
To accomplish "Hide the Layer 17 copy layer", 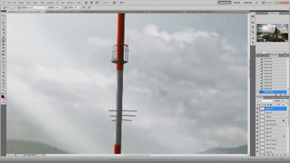I will click(257, 148).
